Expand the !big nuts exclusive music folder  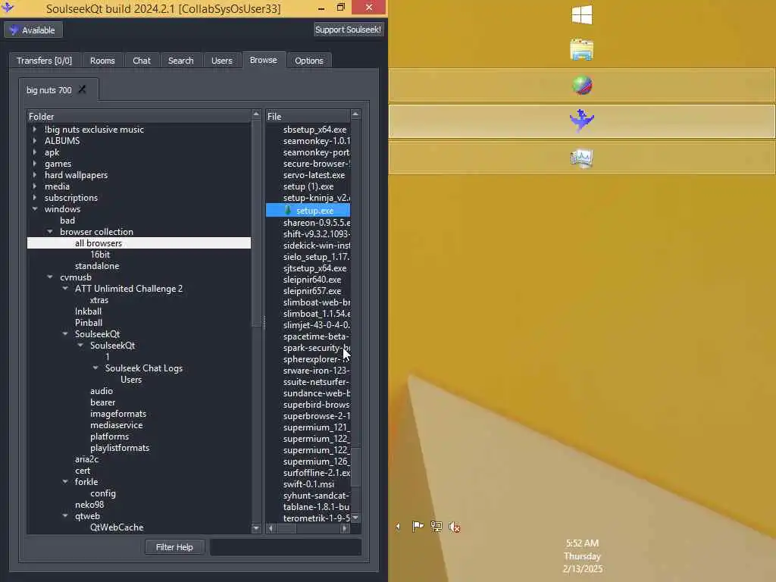click(x=35, y=130)
